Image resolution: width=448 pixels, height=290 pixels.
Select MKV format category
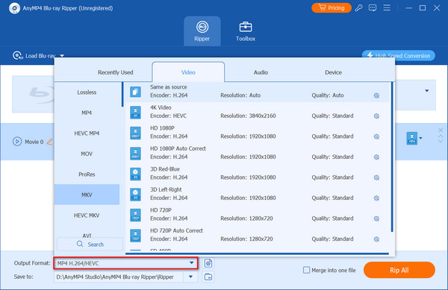[x=87, y=195]
